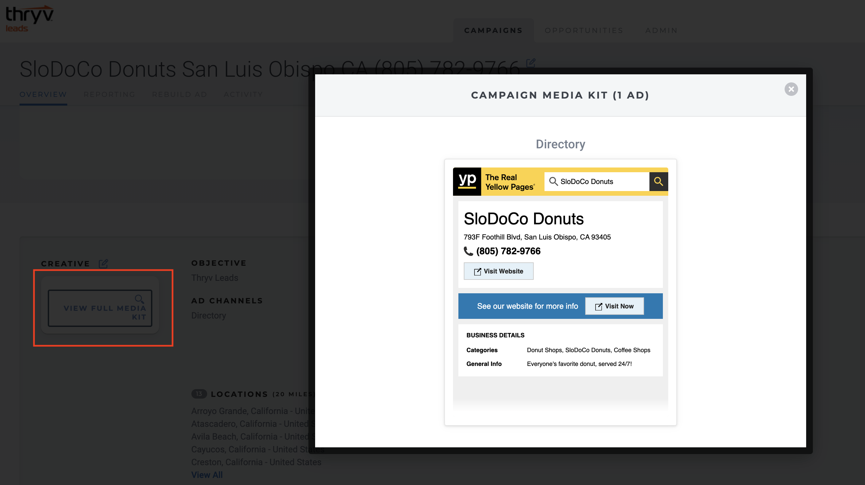Image resolution: width=865 pixels, height=485 pixels.
Task: Click the Thryv Leads logo
Action: click(x=29, y=18)
